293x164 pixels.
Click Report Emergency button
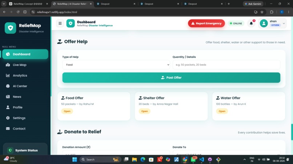point(206,24)
